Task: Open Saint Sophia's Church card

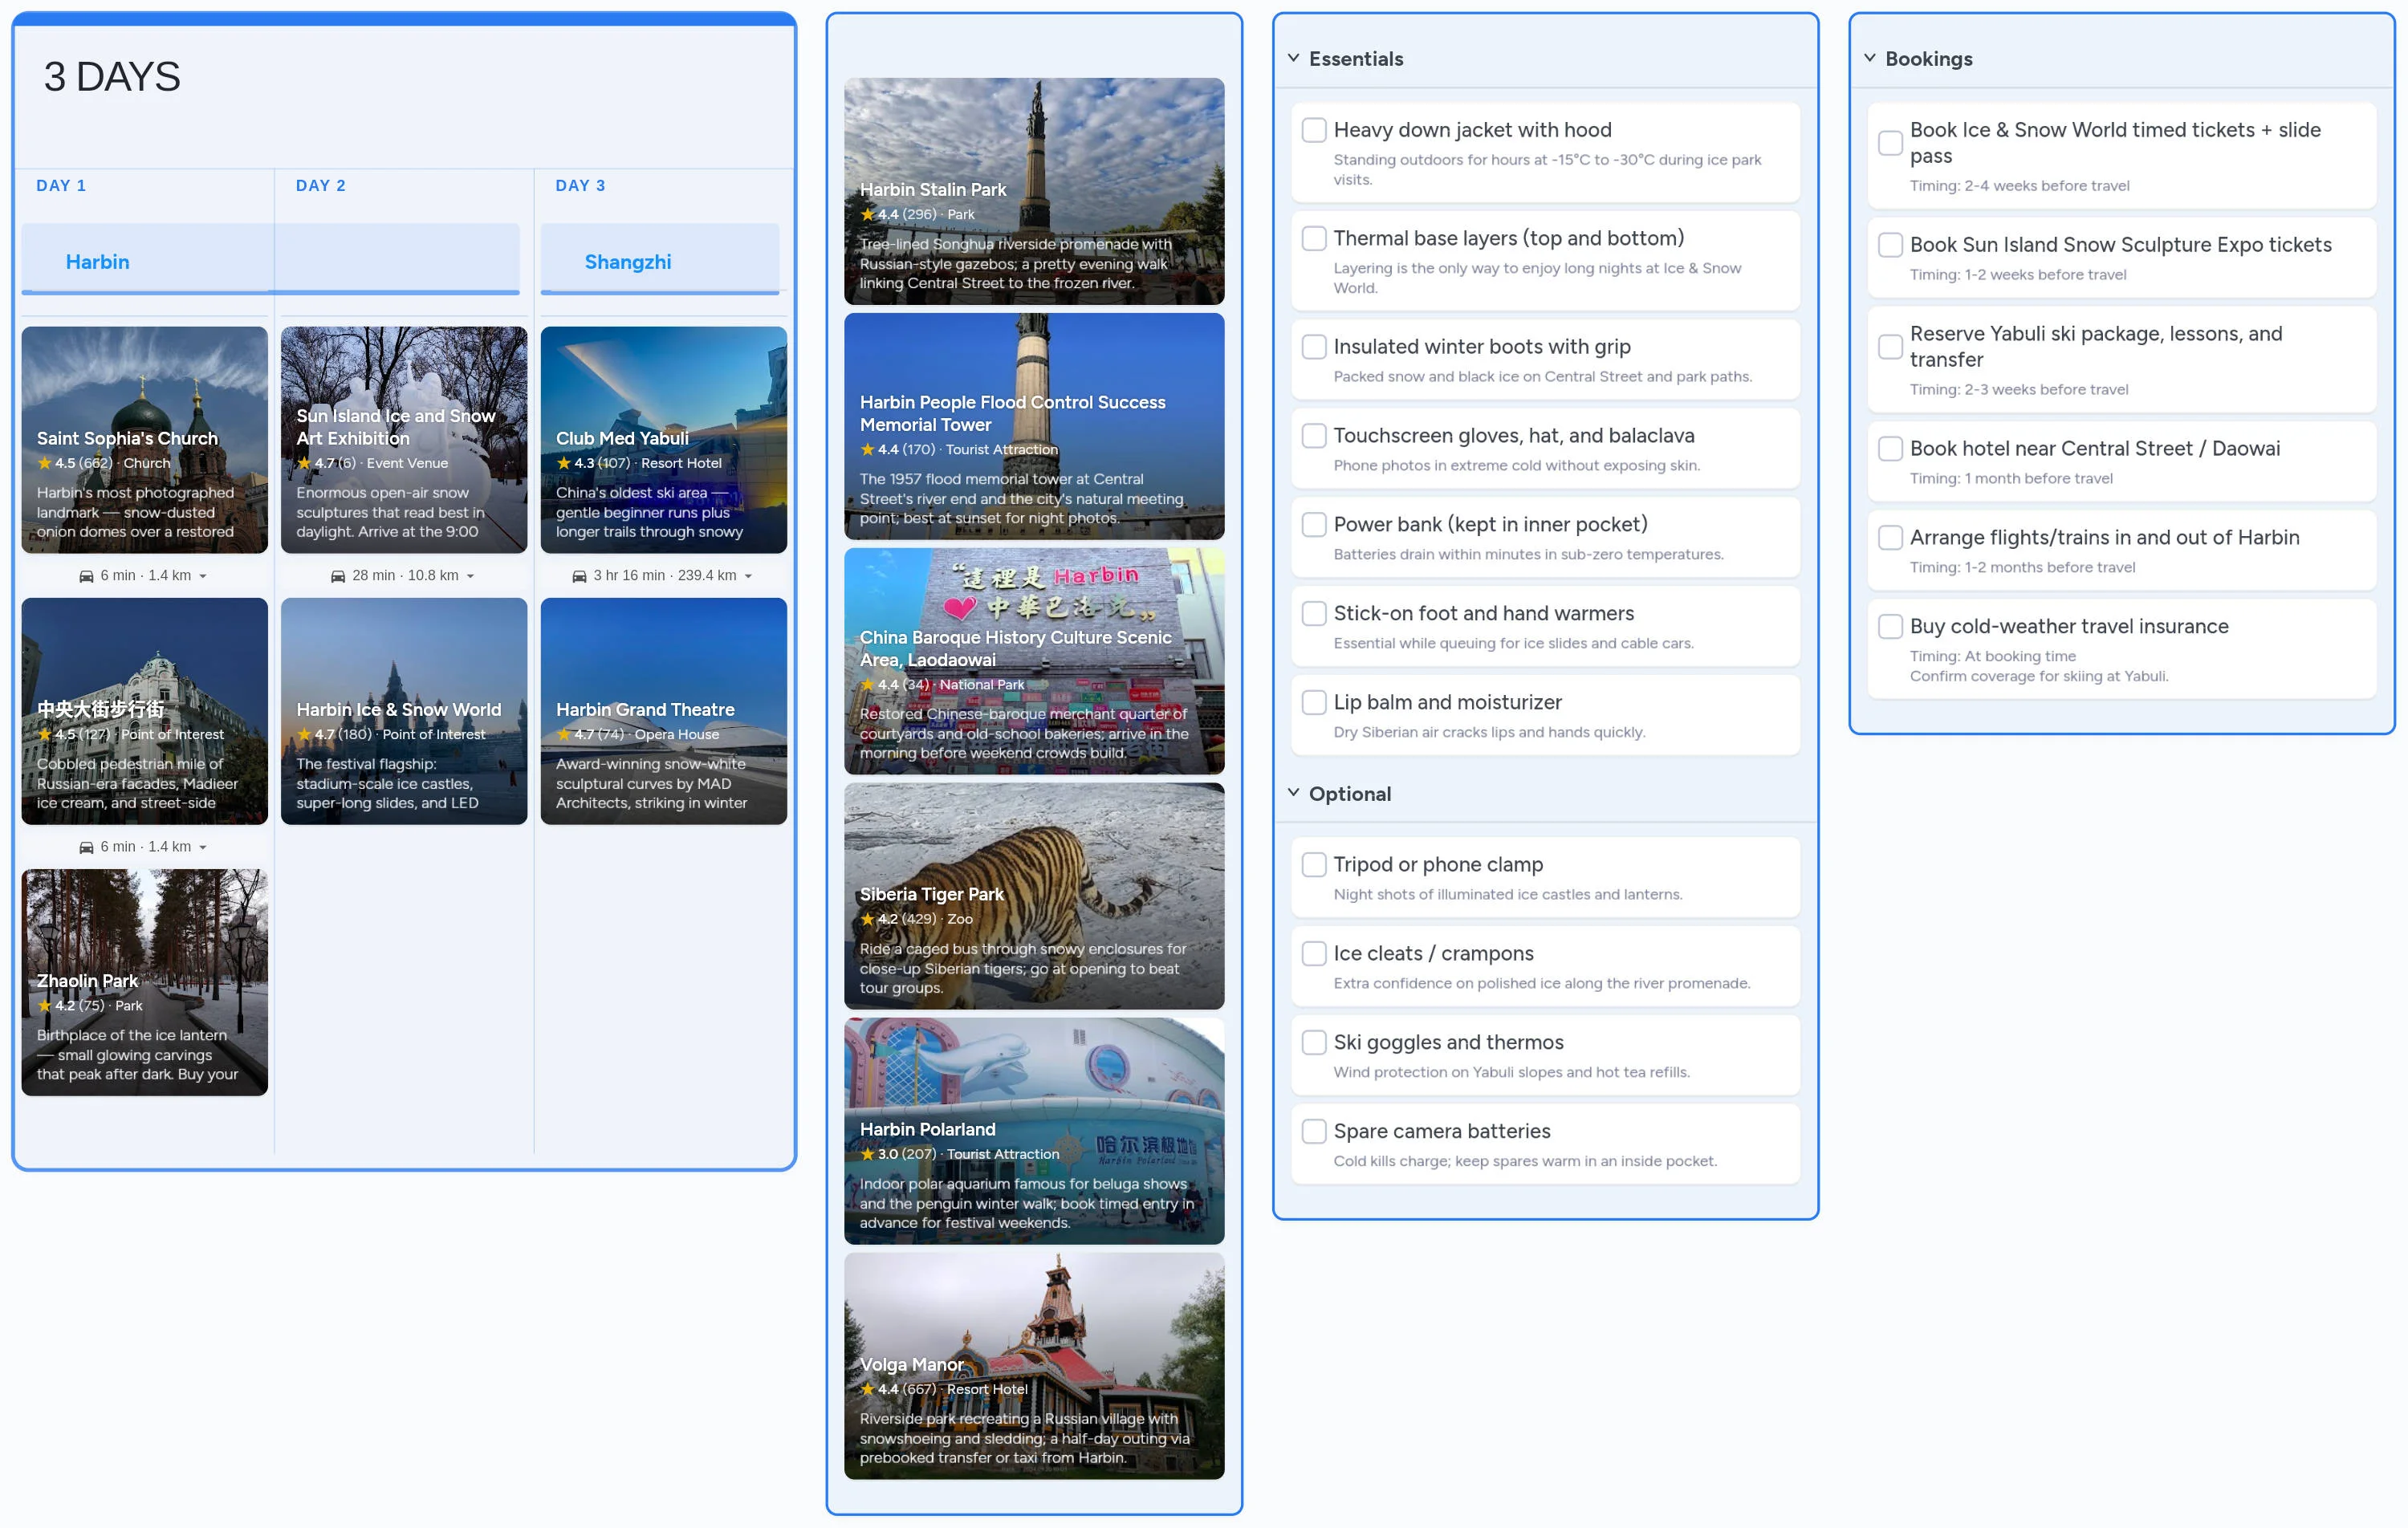Action: pyautogui.click(x=145, y=440)
